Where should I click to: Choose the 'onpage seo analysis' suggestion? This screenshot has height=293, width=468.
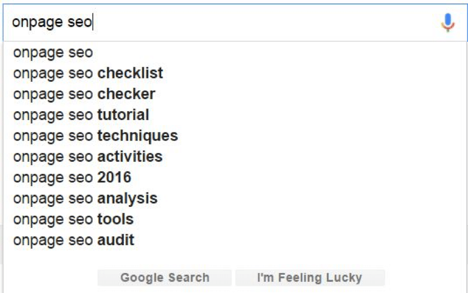pos(235,198)
